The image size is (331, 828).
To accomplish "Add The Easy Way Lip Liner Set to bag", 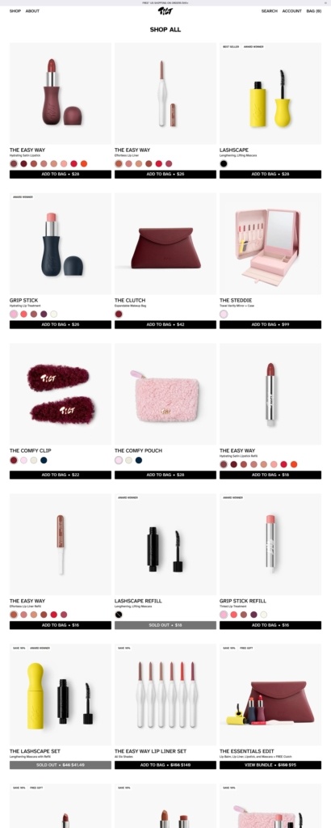I will click(x=165, y=765).
